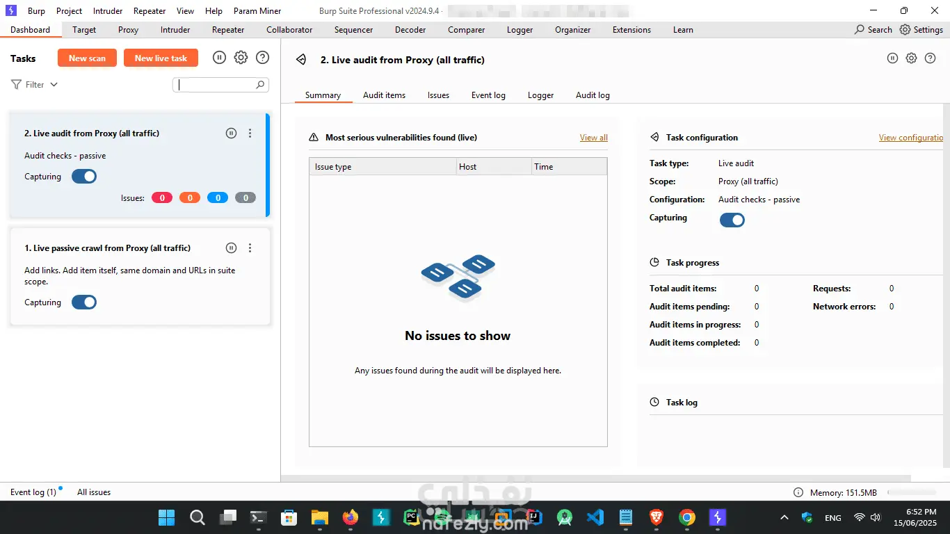Pause the task from the details panel header

893,58
